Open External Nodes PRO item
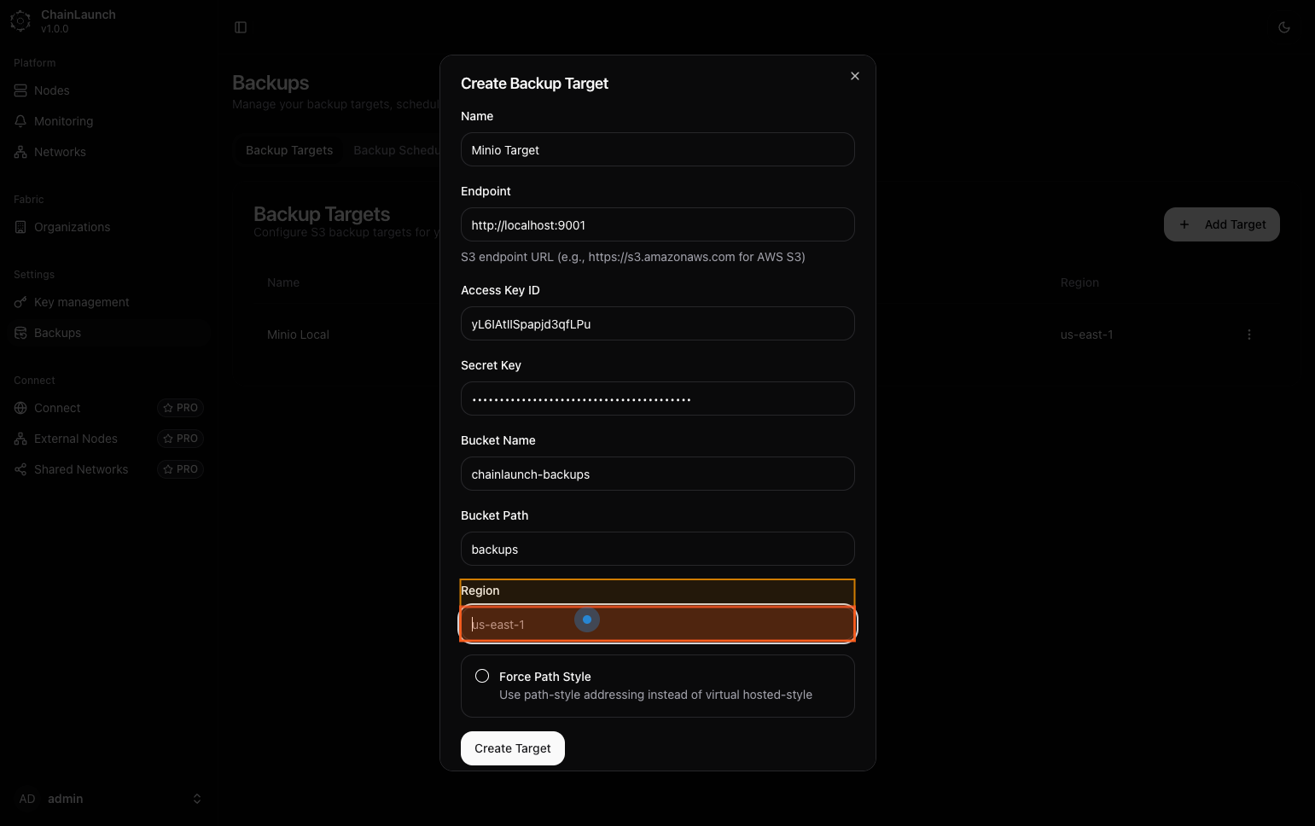This screenshot has width=1315, height=826. coord(75,439)
